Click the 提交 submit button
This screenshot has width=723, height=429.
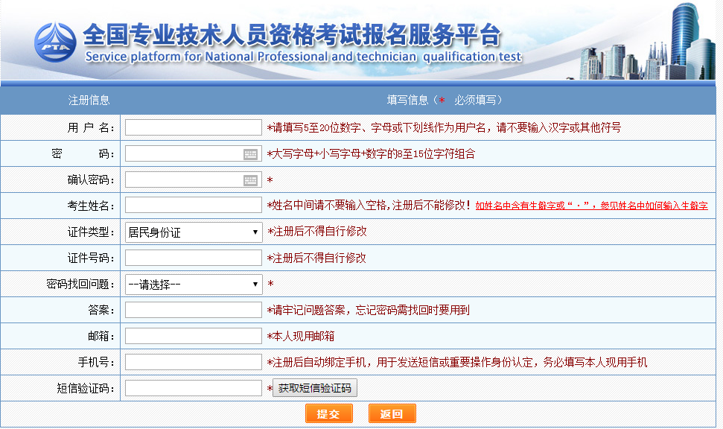pyautogui.click(x=328, y=414)
